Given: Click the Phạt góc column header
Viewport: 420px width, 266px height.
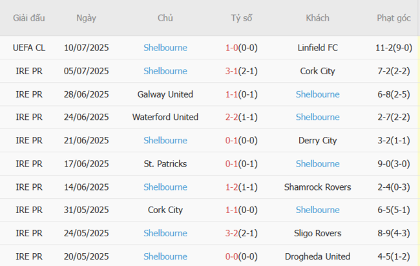Looking at the screenshot, I should coord(394,18).
